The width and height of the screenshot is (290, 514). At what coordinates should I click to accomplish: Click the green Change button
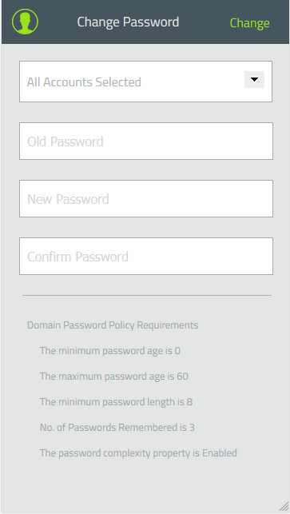click(x=250, y=22)
